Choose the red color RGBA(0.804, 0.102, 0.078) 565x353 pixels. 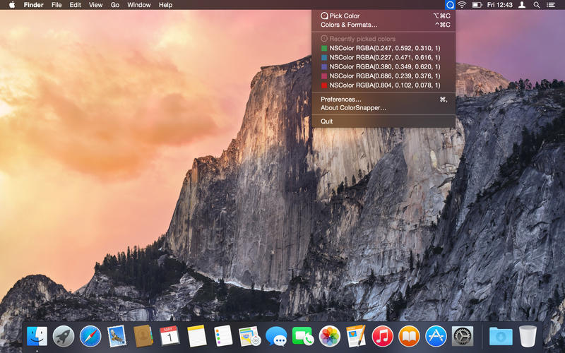pyautogui.click(x=379, y=85)
